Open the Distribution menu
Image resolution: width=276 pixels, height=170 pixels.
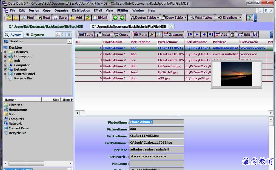click(81, 10)
